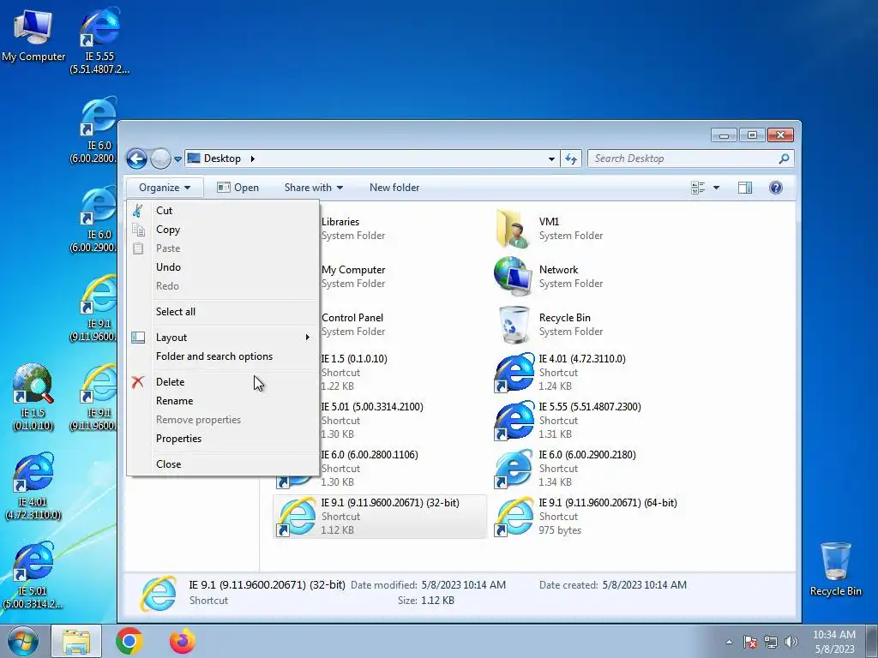Click the refresh button by address bar
This screenshot has height=658, width=878.
coord(570,159)
